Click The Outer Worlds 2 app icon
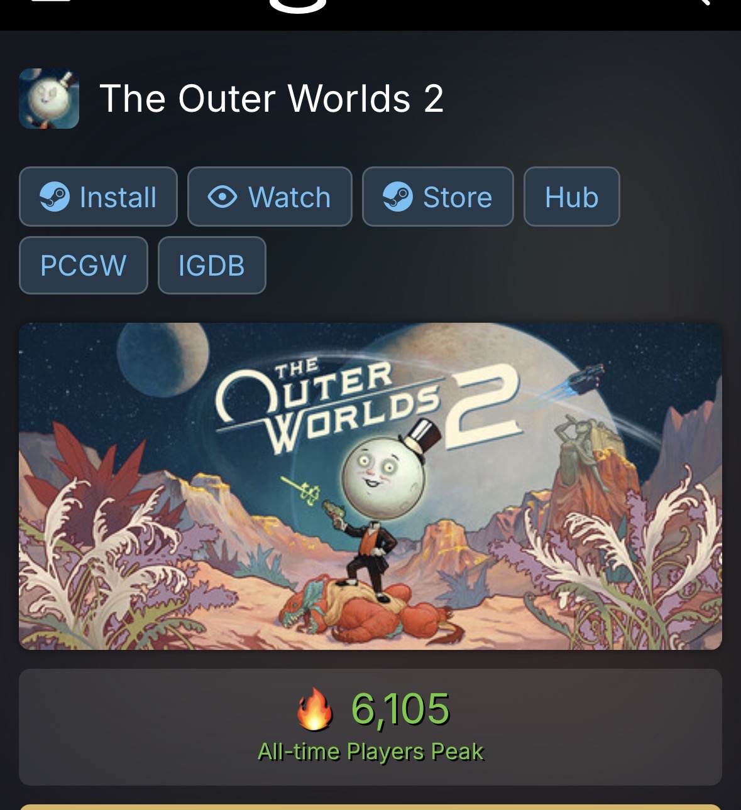The height and width of the screenshot is (810, 741). (49, 99)
